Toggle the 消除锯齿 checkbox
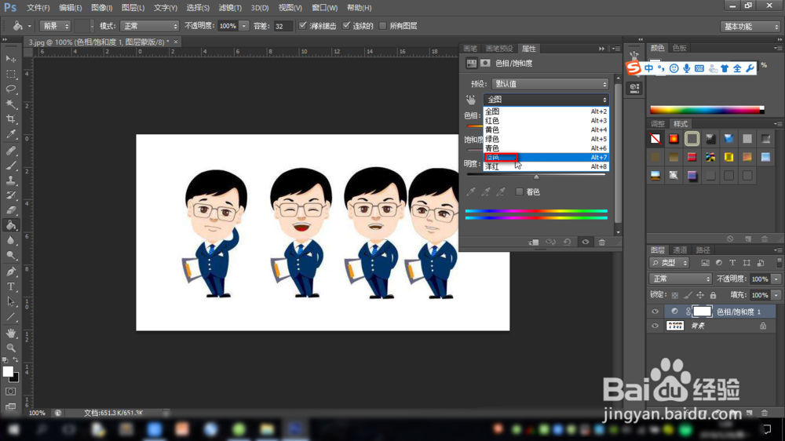This screenshot has width=785, height=441. click(302, 26)
